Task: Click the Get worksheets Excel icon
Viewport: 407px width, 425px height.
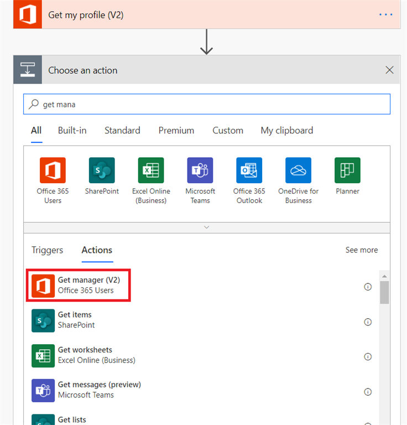Action: click(43, 356)
